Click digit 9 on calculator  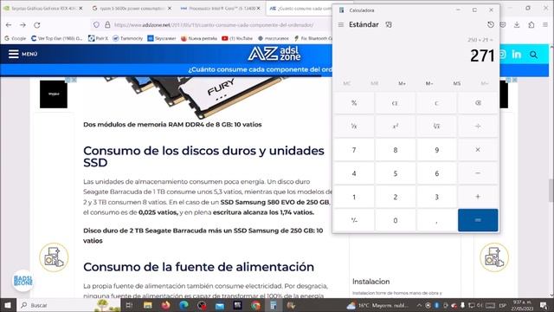[x=436, y=150]
